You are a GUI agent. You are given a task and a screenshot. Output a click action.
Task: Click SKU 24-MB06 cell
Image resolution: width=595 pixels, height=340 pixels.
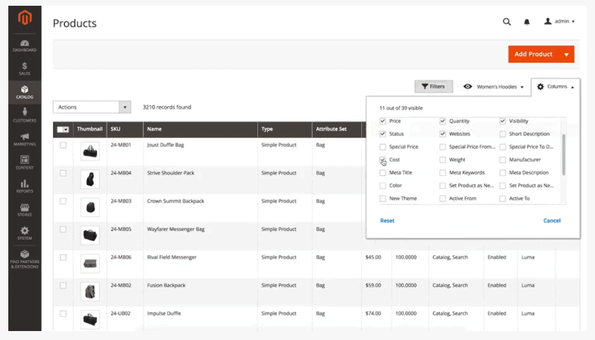121,258
